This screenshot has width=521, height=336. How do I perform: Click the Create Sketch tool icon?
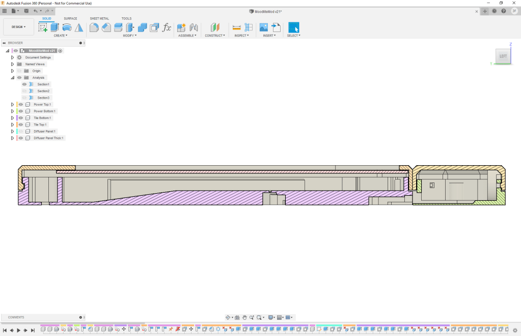tap(43, 27)
